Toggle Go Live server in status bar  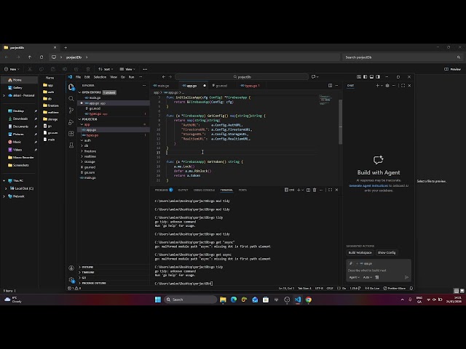click(372, 288)
